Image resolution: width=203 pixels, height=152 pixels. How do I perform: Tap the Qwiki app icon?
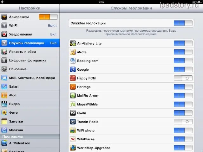click(x=73, y=113)
